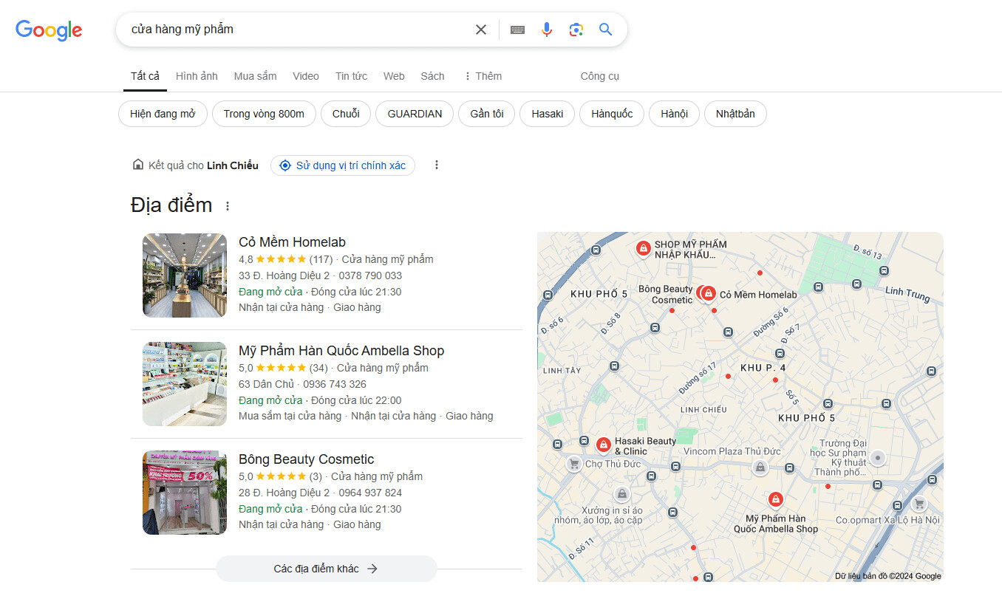This screenshot has width=1002, height=596.
Task: Switch to the Hình ảnh tab
Action: 197,76
